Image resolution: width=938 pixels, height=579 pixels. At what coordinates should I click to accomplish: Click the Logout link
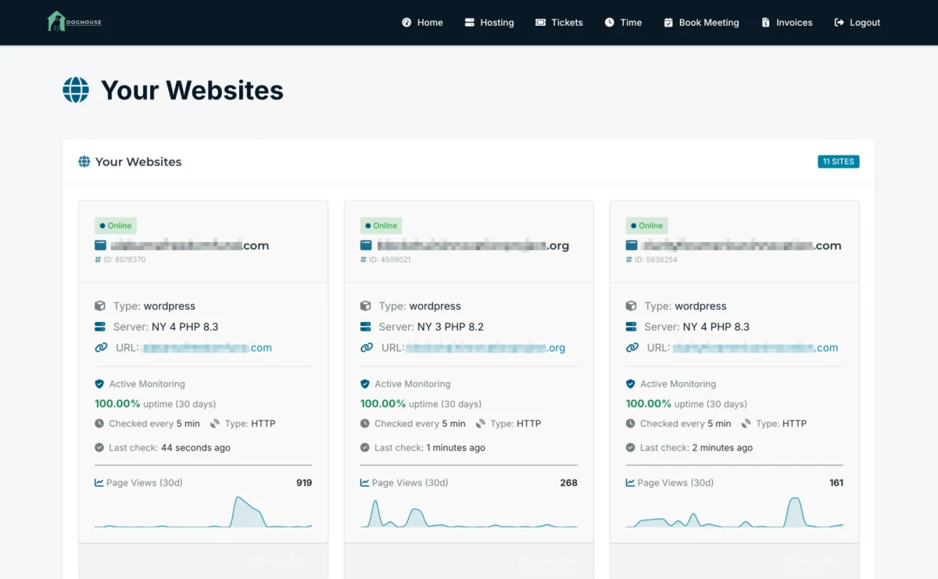pyautogui.click(x=857, y=23)
